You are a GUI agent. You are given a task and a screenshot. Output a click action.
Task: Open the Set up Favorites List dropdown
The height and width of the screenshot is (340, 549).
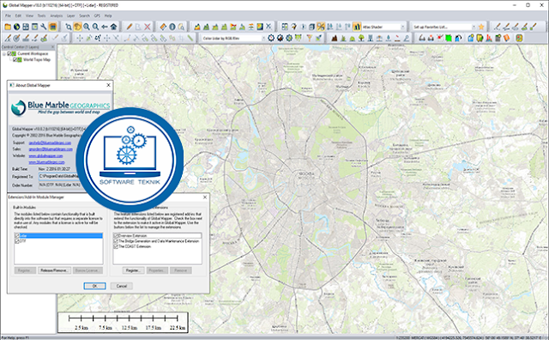click(474, 27)
